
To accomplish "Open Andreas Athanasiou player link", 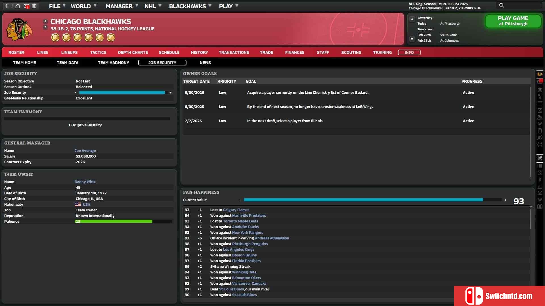I will (x=272, y=238).
